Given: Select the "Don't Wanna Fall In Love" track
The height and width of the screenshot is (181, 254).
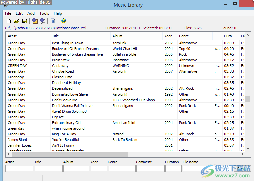Looking at the screenshot, I should click(x=126, y=106).
